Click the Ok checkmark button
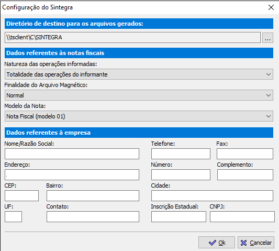The width and height of the screenshot is (279, 251). (217, 243)
